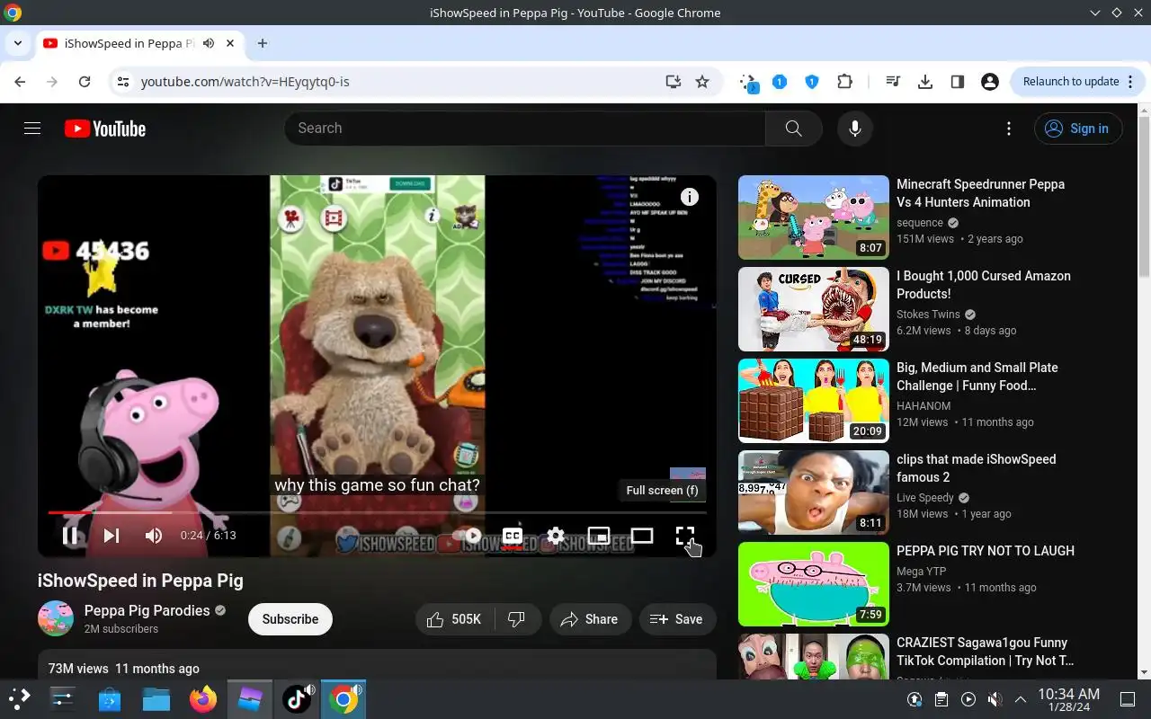Go to the YouTube home logo
Viewport: 1151px width, 719px height.
click(105, 129)
